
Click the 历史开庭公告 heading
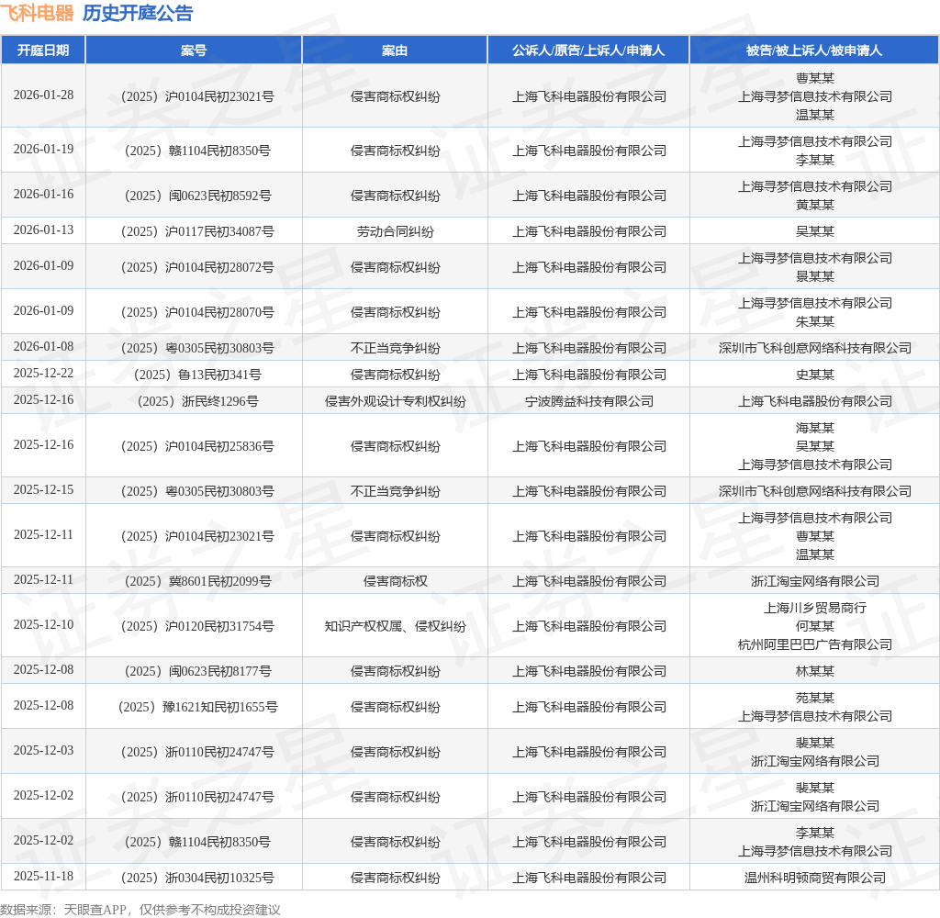[138, 13]
